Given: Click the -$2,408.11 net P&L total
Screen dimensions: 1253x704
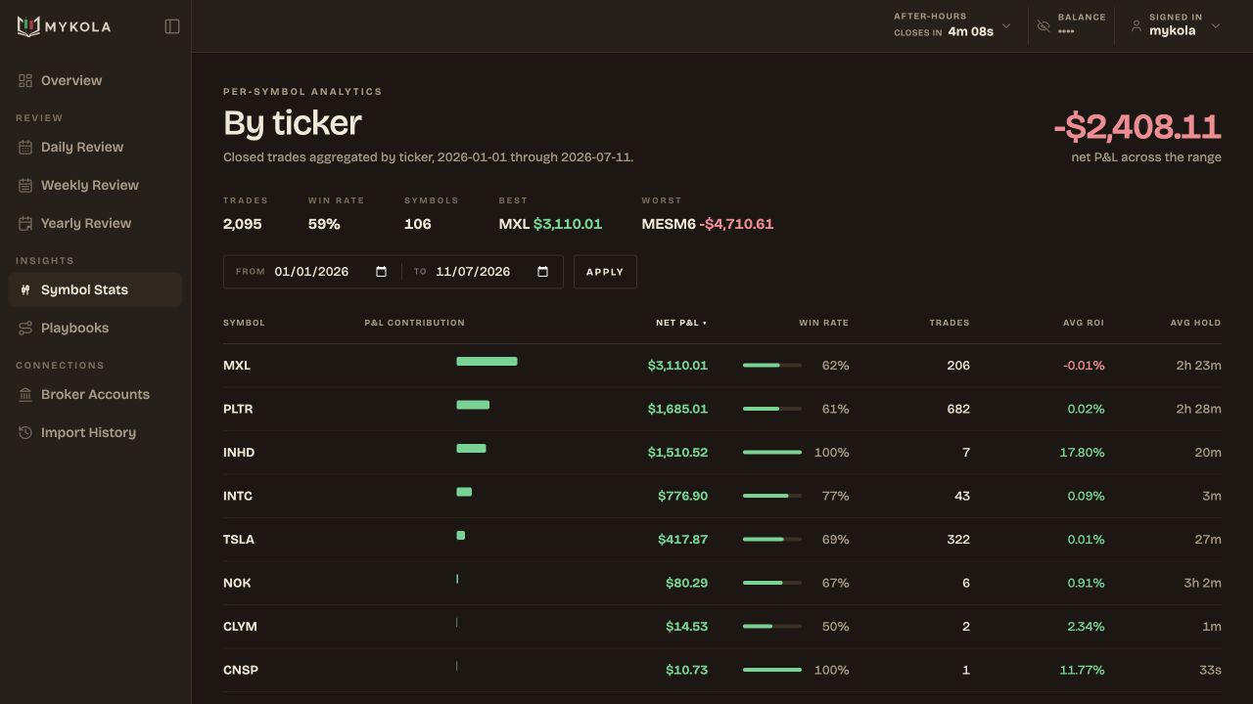Looking at the screenshot, I should tap(1137, 127).
